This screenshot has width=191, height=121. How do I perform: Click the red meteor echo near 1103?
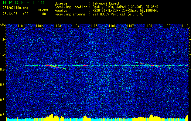coord(52,66)
